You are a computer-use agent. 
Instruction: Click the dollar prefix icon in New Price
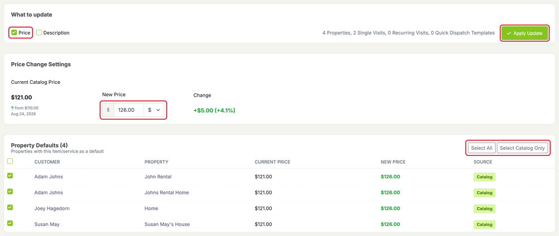point(108,110)
